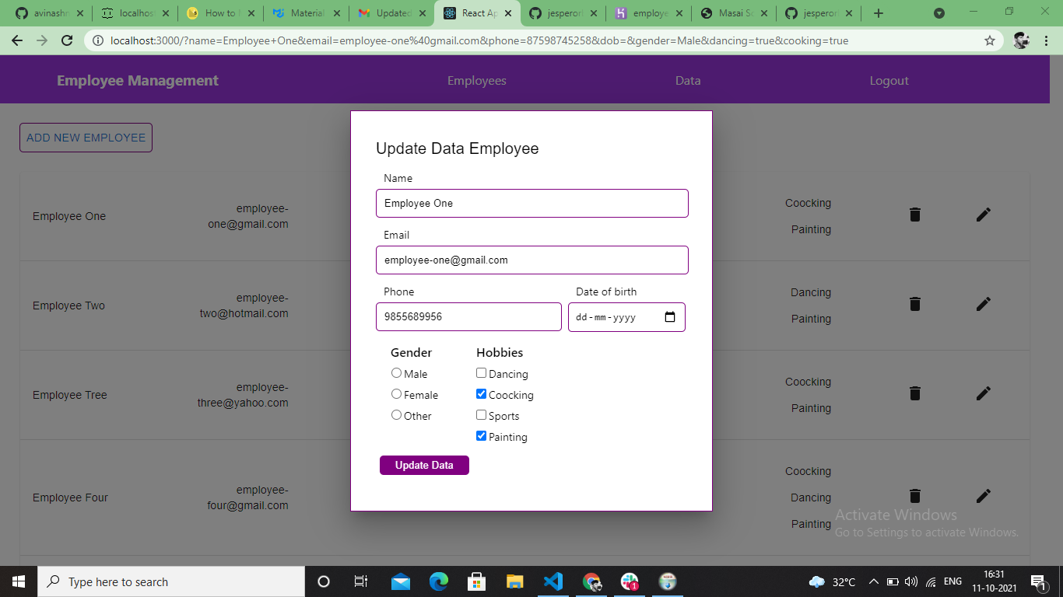Focus the Email input field
Image resolution: width=1063 pixels, height=597 pixels.
(x=532, y=260)
